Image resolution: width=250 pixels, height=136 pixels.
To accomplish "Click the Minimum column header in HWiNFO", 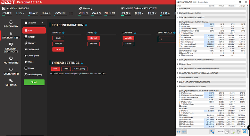I will 219,6.
